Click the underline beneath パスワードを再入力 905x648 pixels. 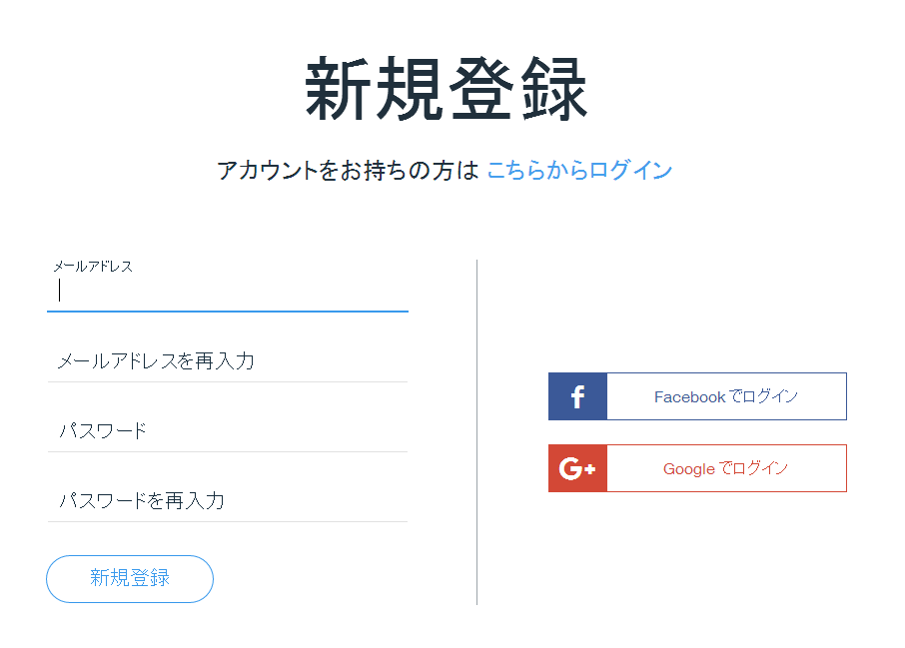[228, 521]
